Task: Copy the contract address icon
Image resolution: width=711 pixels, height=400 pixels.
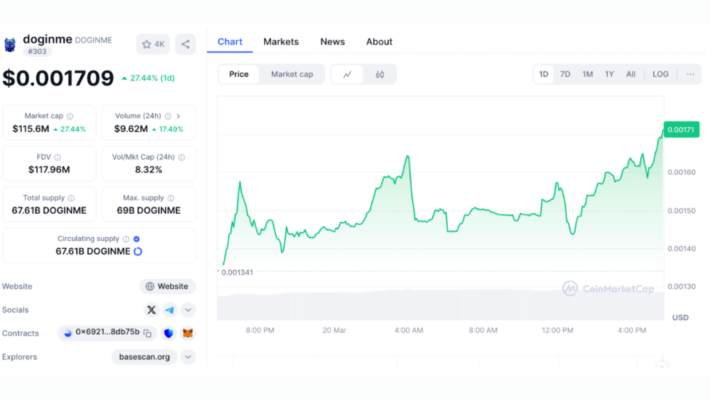Action: pyautogui.click(x=147, y=333)
